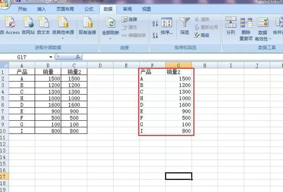Select cell A1 containing 产品
This screenshot has height=192, width=283.
[x=22, y=72]
